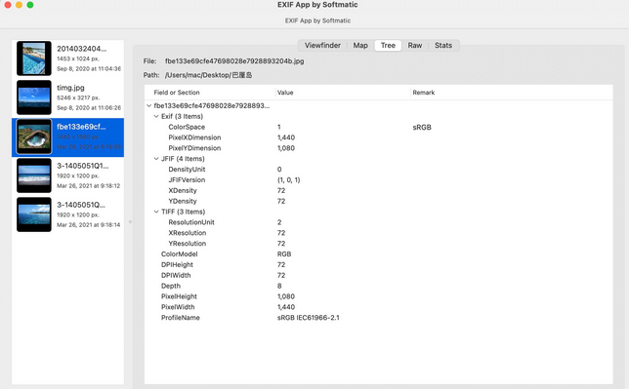
Task: Click the file name fbe133e69cfe...204b.jpg text
Action: [234, 61]
